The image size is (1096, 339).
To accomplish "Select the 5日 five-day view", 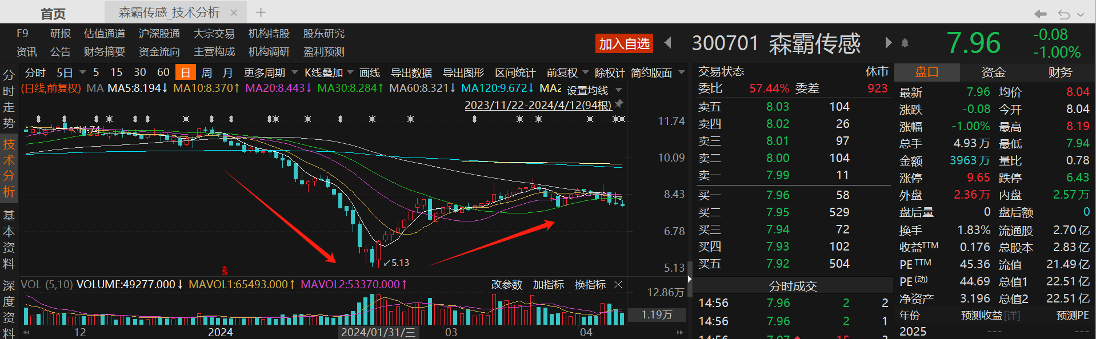I will (65, 72).
